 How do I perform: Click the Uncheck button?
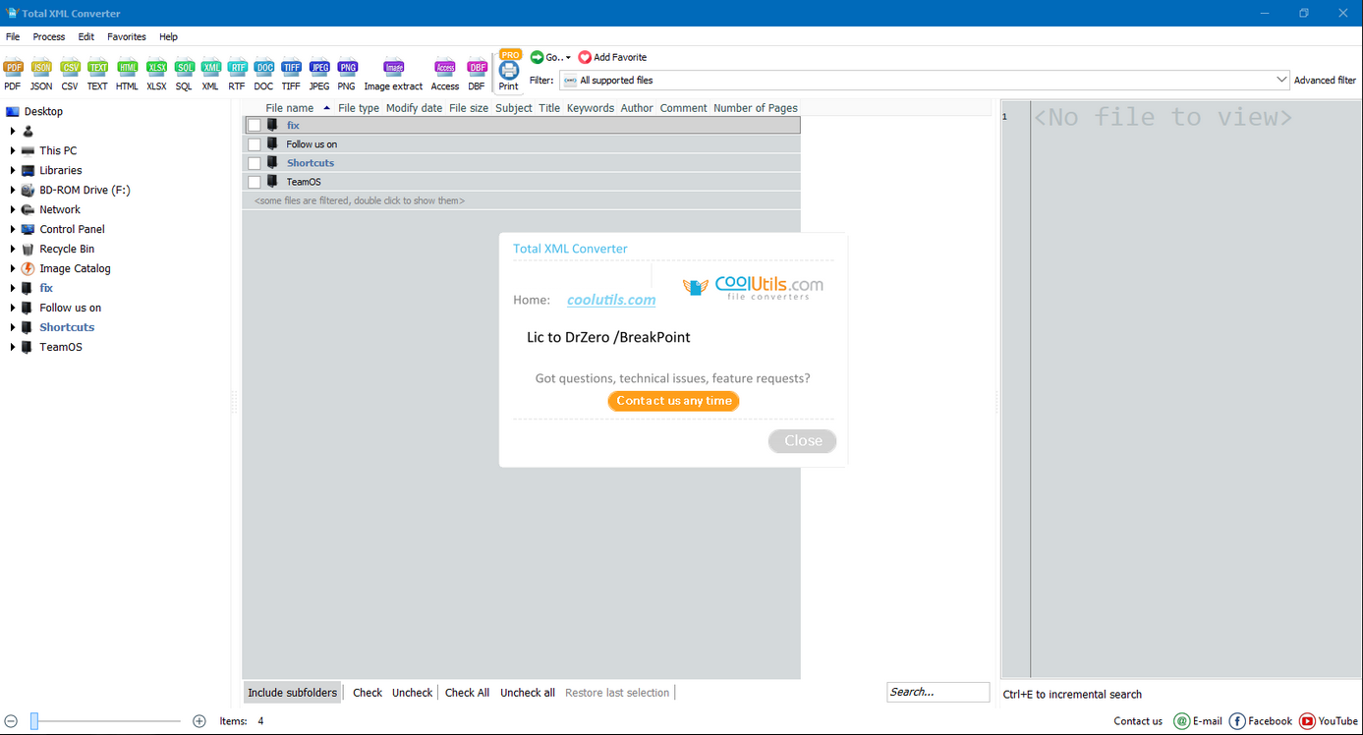412,693
